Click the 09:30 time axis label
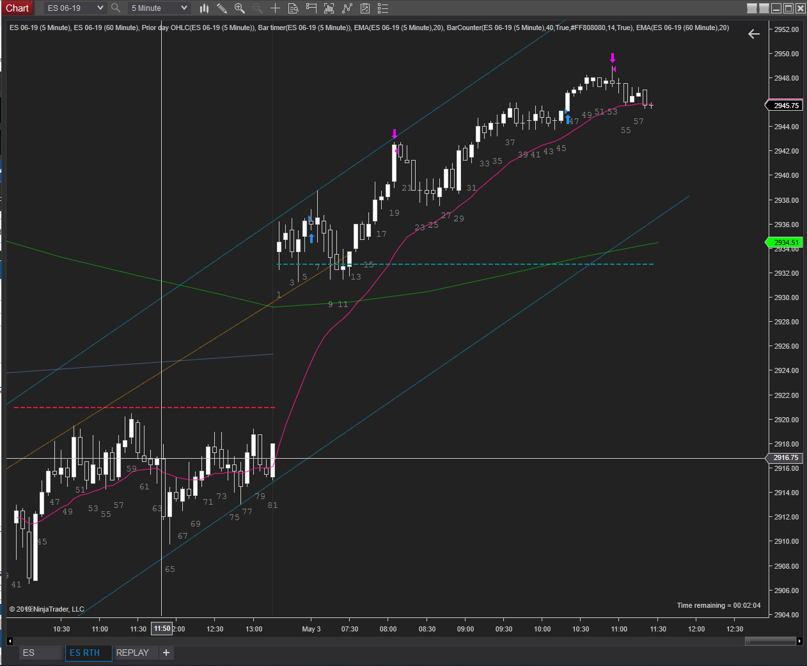The width and height of the screenshot is (807, 666). click(x=504, y=629)
